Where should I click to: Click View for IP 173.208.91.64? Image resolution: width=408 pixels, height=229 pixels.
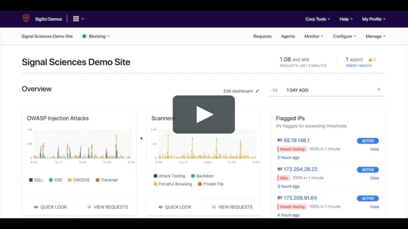(374, 207)
